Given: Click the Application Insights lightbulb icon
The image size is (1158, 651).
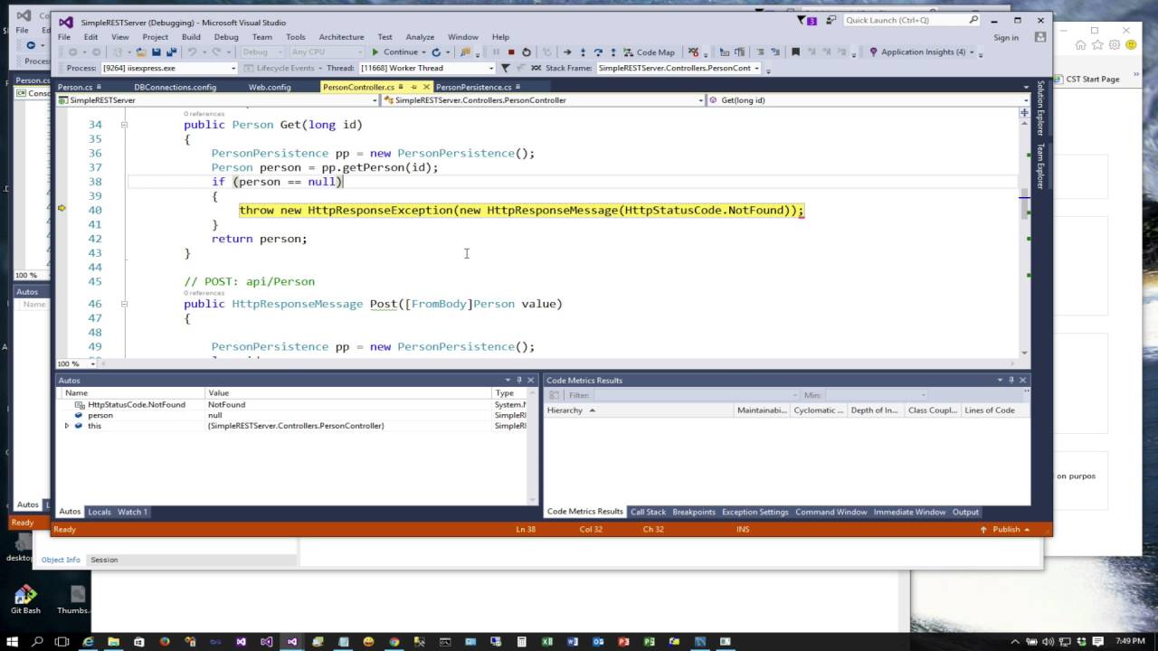Looking at the screenshot, I should [x=874, y=52].
